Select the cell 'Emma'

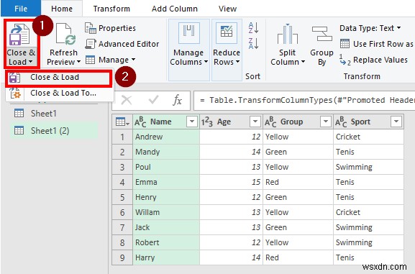click(166, 182)
